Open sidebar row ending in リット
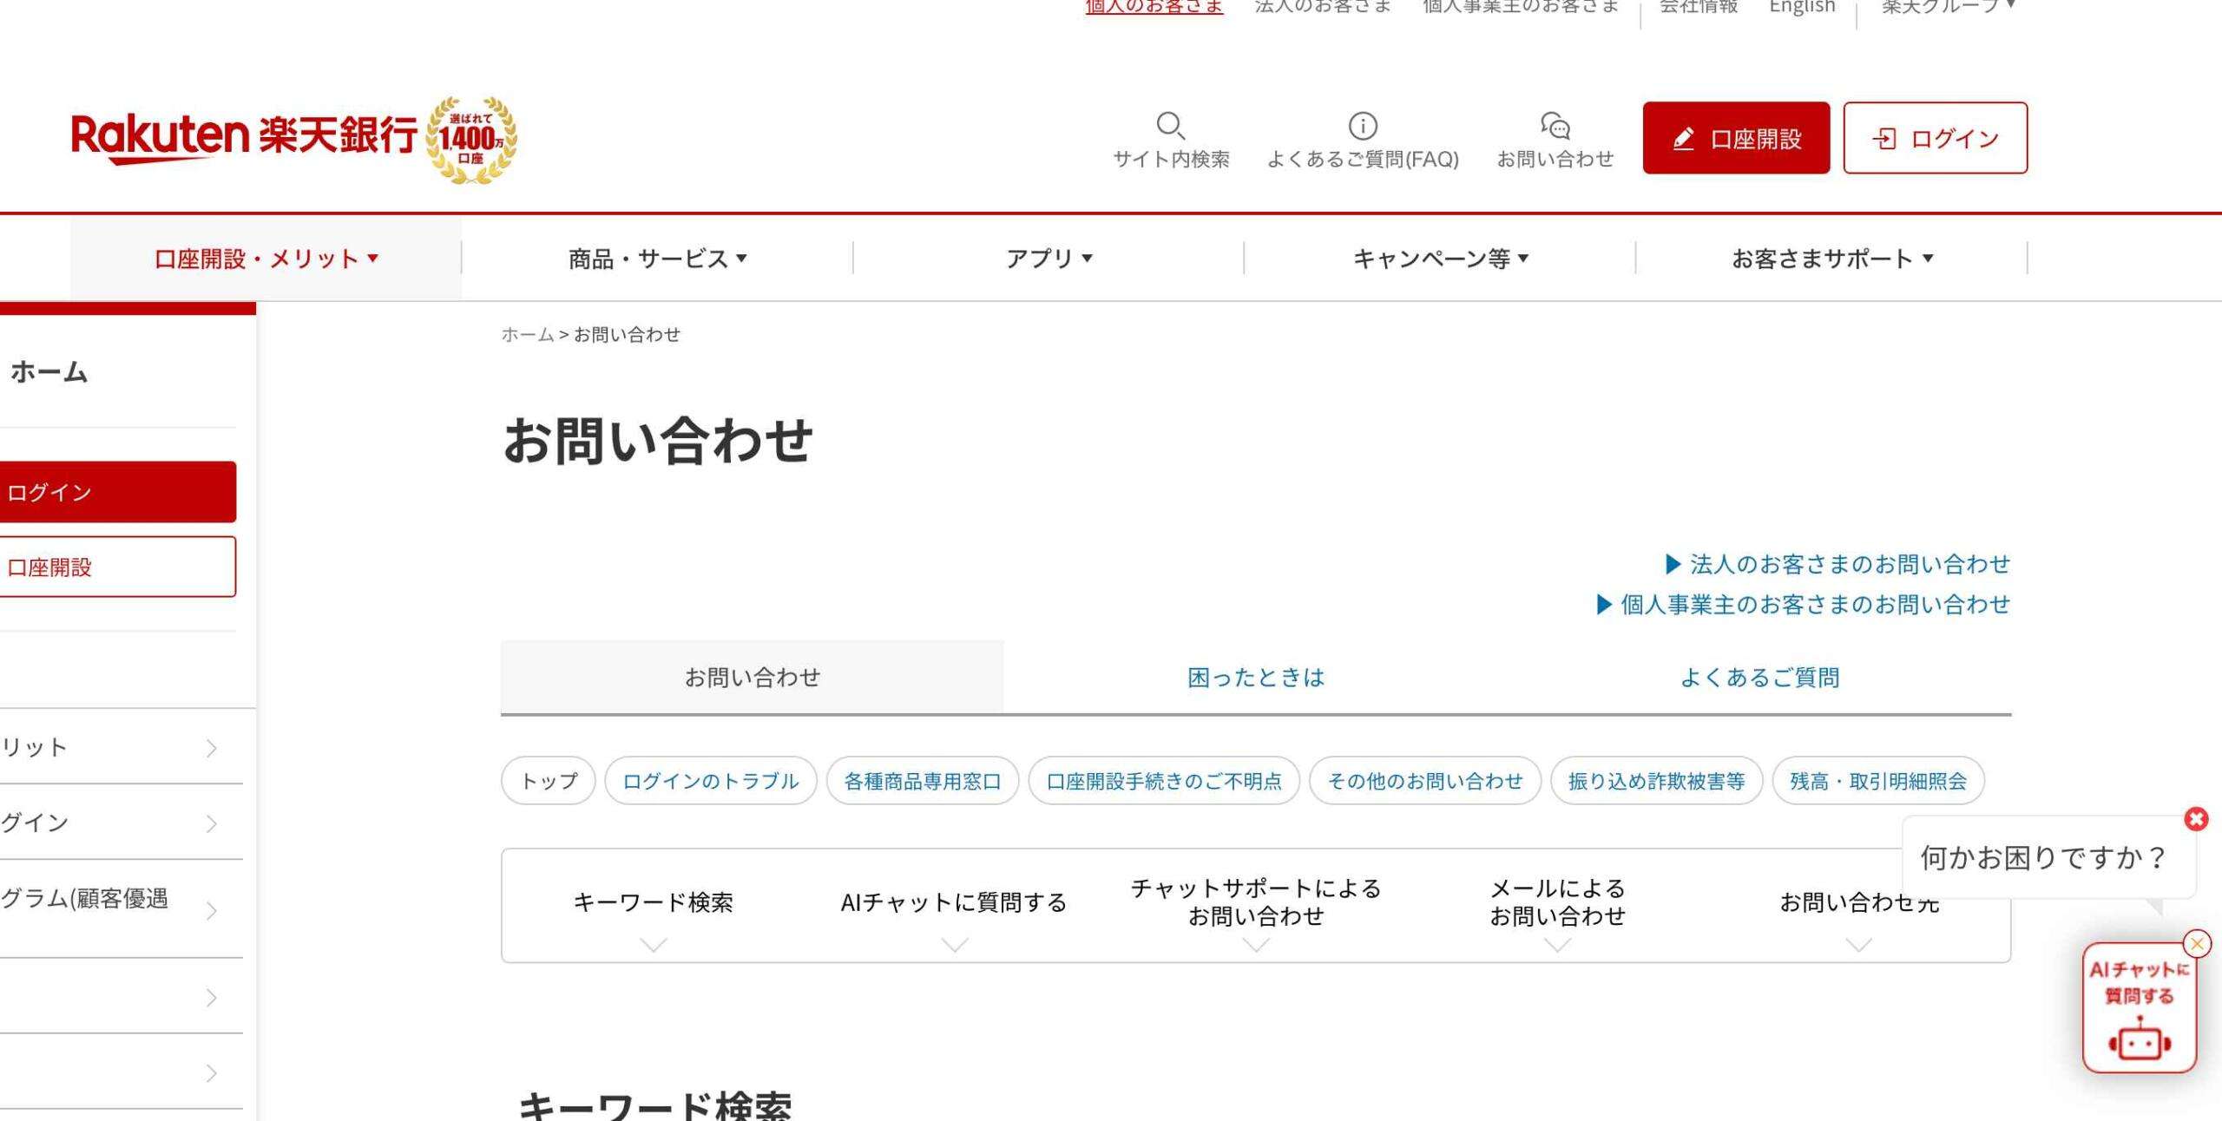 pyautogui.click(x=120, y=747)
